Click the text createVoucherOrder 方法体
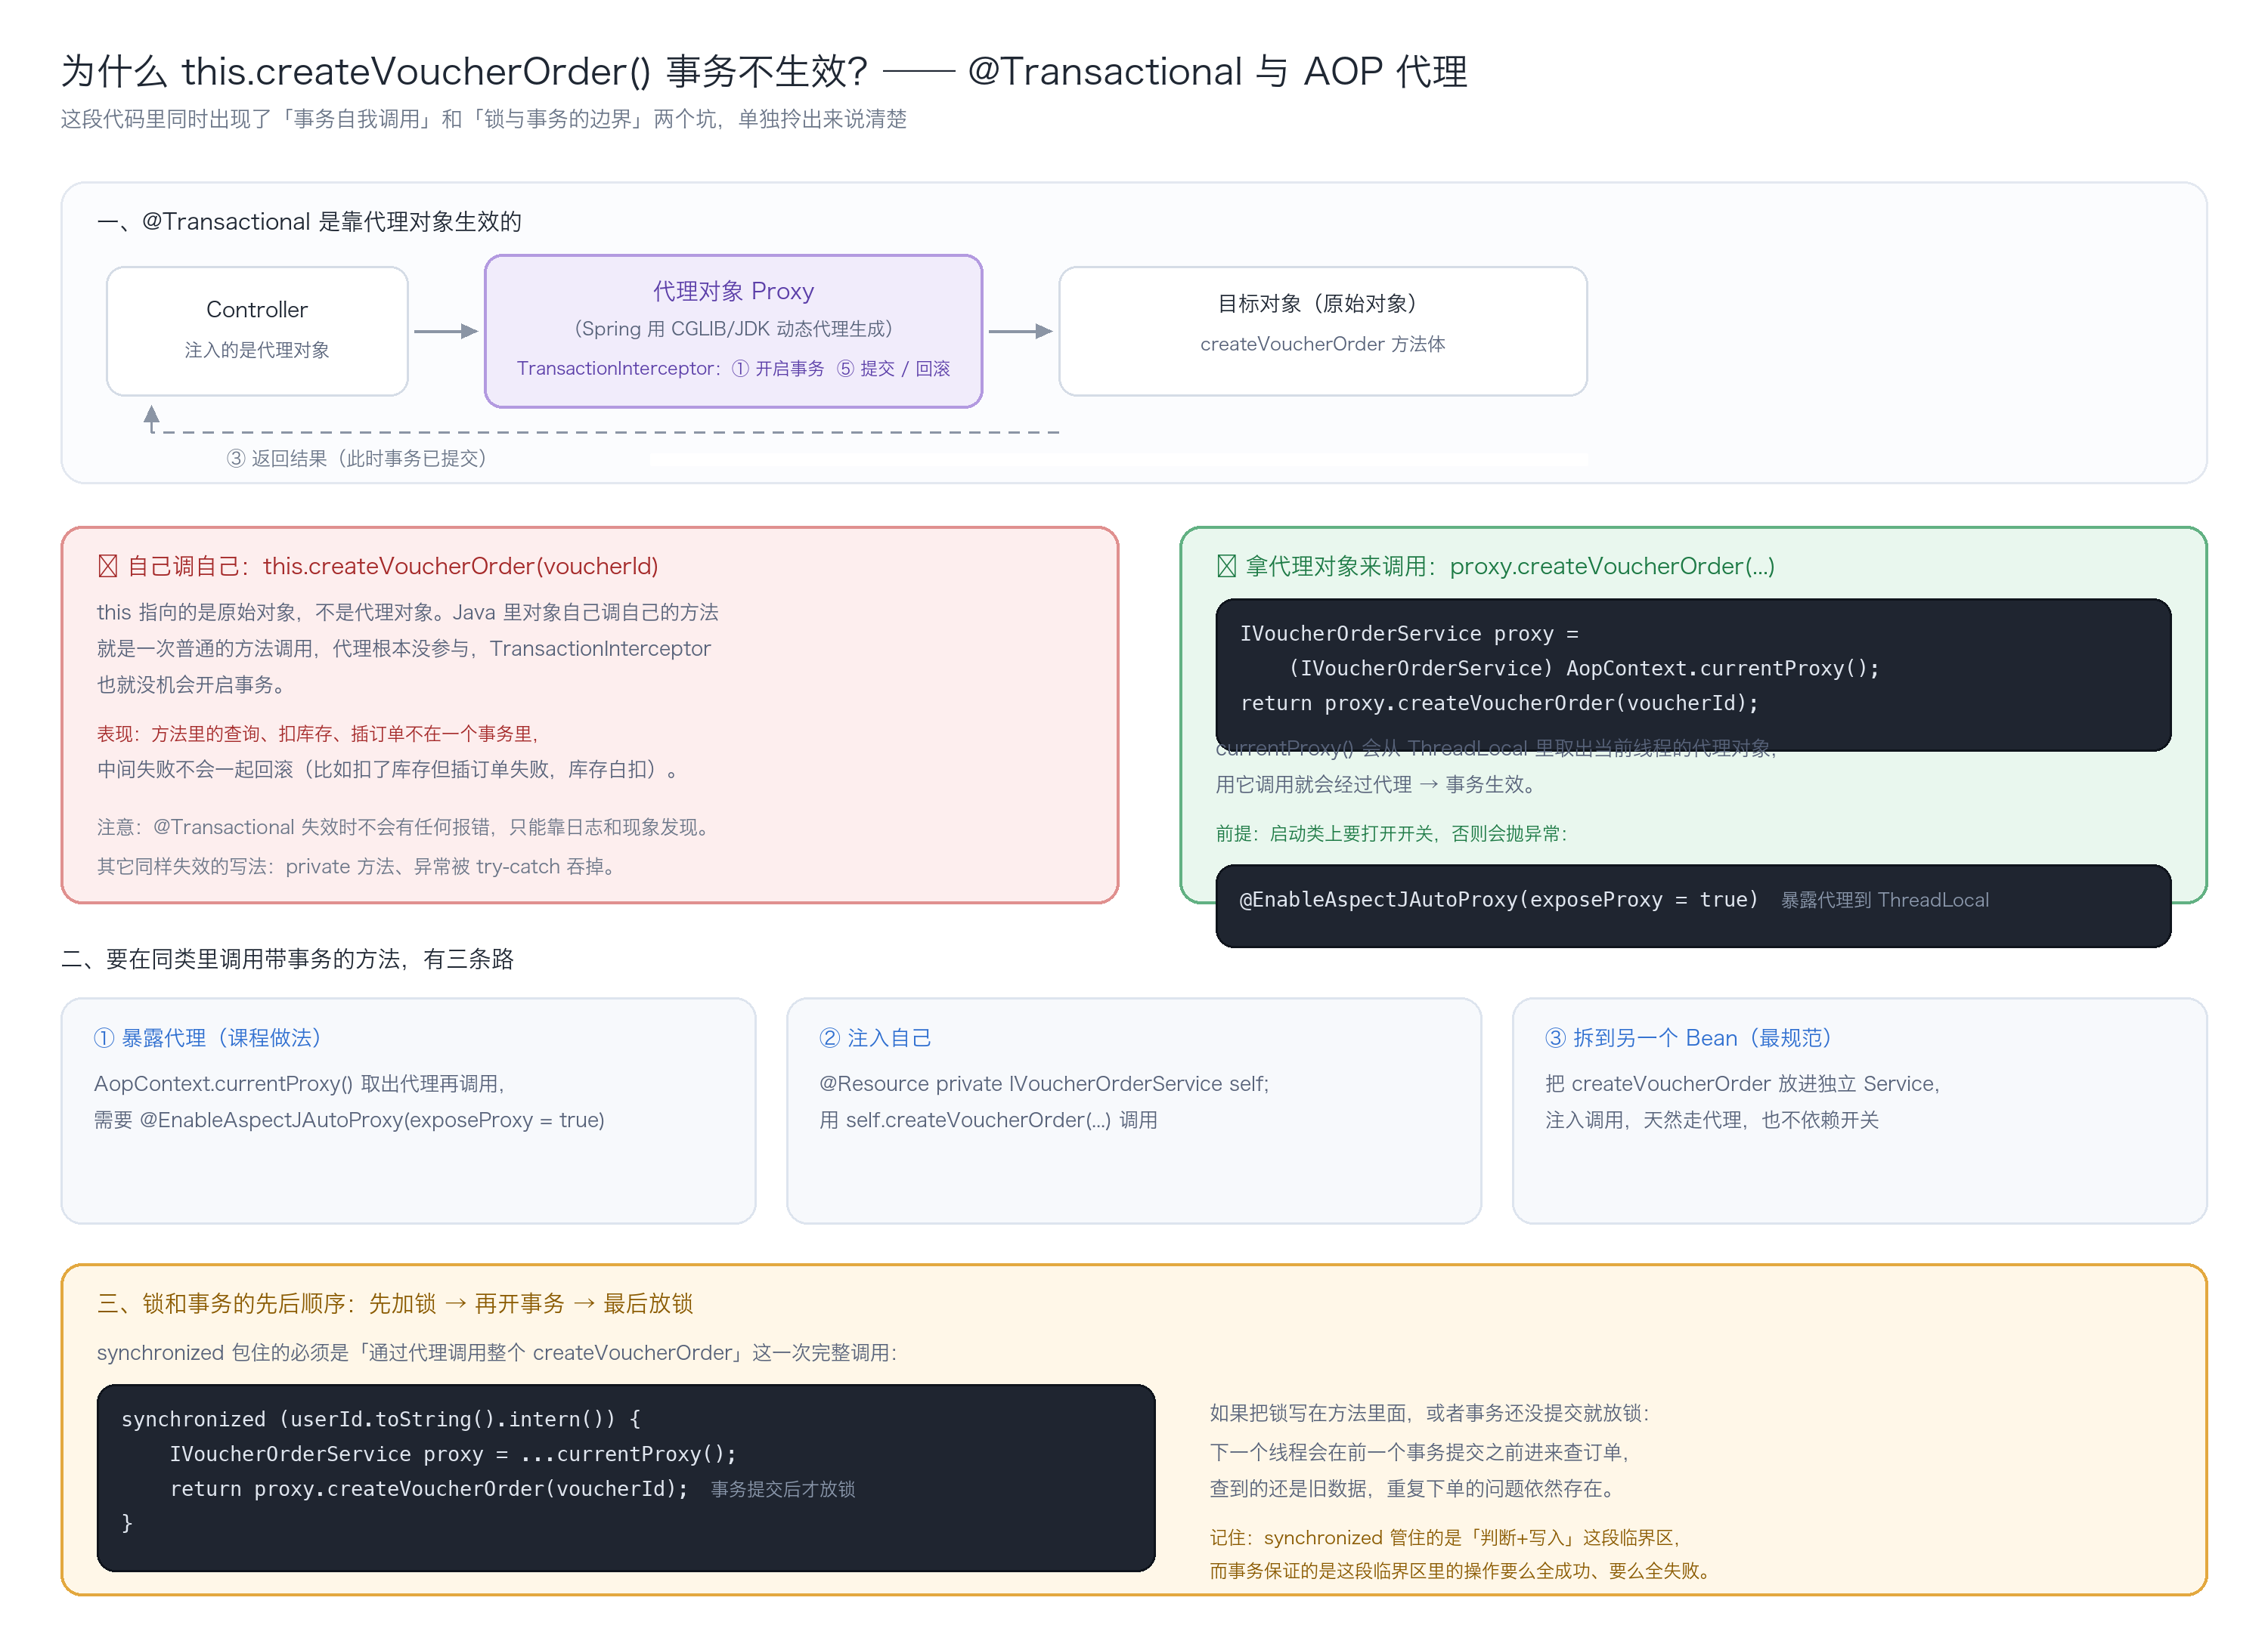This screenshot has height=1647, width=2268. 1322,344
